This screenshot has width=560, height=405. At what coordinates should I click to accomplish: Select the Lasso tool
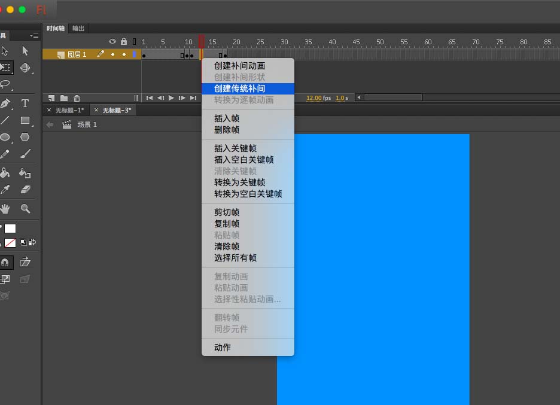(x=5, y=84)
